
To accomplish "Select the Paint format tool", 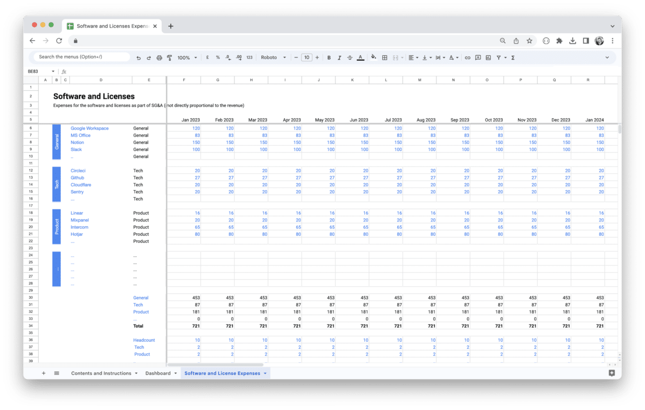I will (170, 57).
